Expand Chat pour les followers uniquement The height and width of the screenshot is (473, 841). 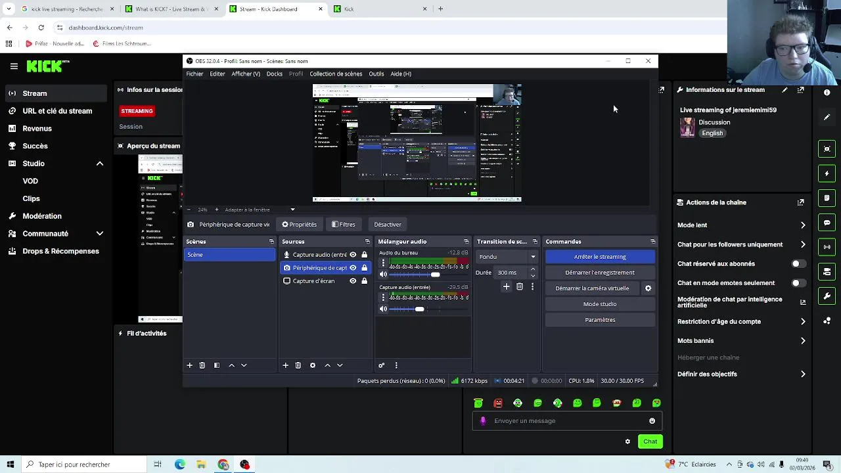(x=803, y=244)
